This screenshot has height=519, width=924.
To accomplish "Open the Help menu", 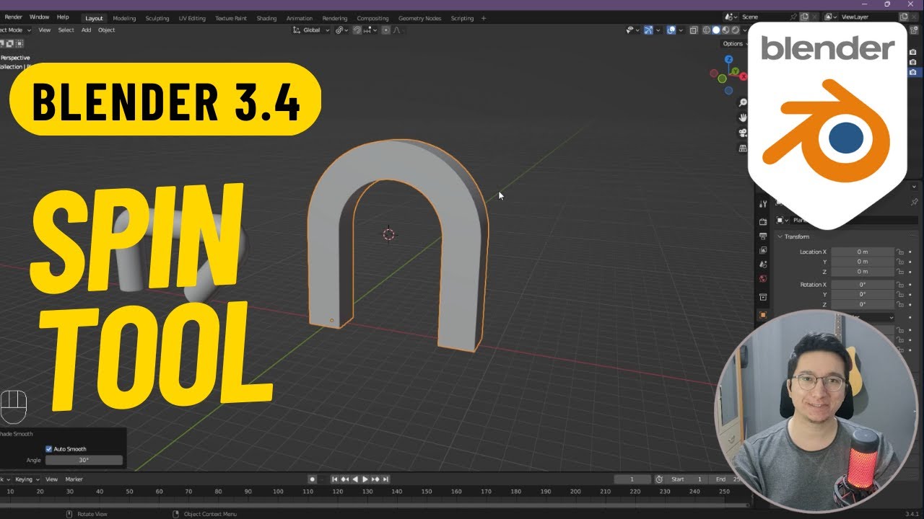I will (x=63, y=17).
